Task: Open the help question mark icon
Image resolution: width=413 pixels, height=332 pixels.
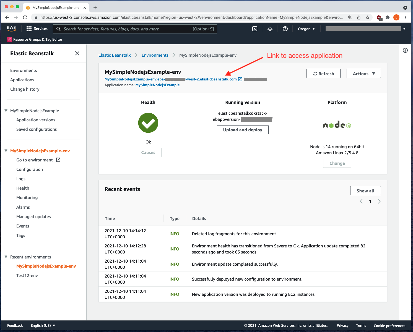Action: 285,29
